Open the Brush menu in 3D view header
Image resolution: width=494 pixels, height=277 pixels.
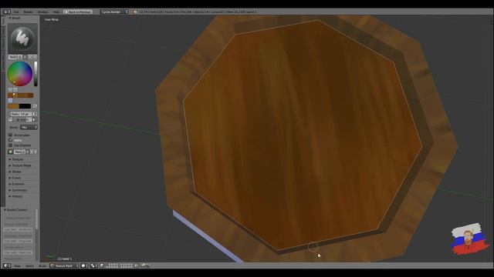(x=42, y=265)
